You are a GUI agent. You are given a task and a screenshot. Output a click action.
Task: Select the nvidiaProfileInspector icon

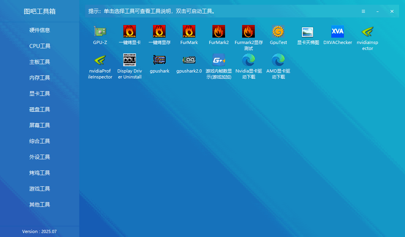tap(100, 60)
